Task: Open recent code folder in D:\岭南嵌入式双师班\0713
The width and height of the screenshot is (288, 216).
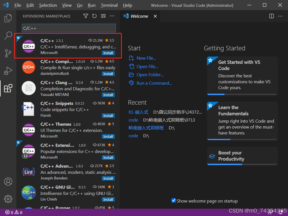Action: pyautogui.click(x=133, y=120)
